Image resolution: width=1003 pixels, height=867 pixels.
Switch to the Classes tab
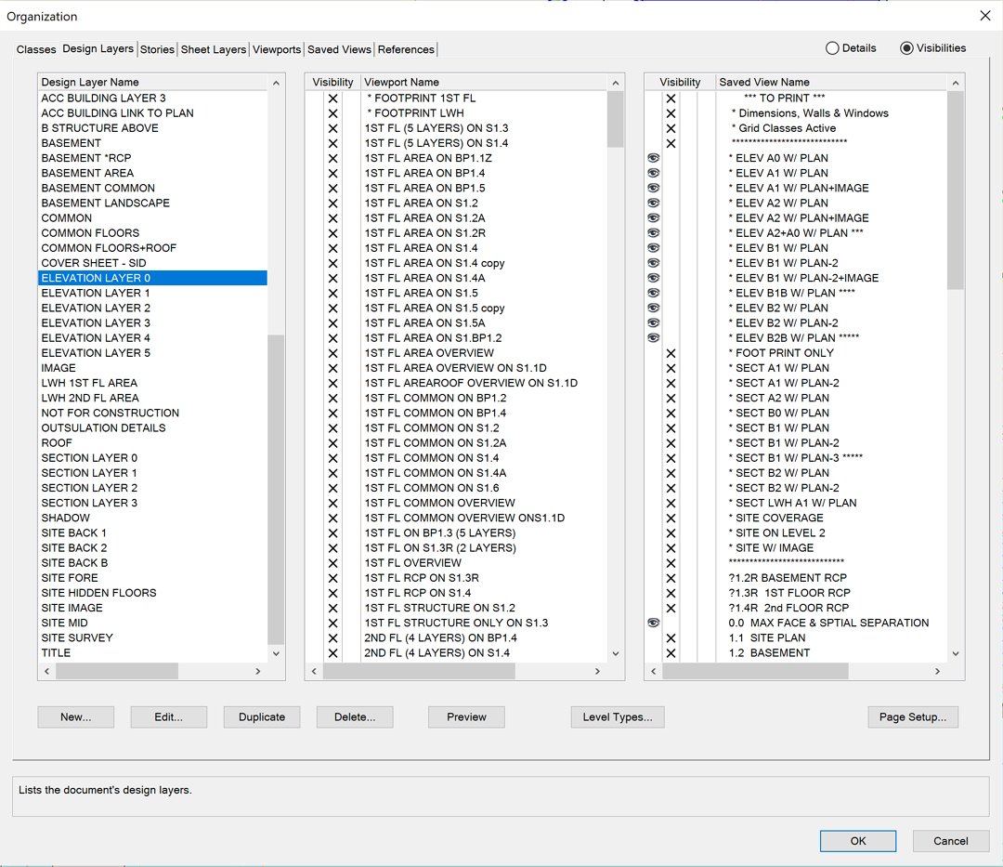pos(36,50)
